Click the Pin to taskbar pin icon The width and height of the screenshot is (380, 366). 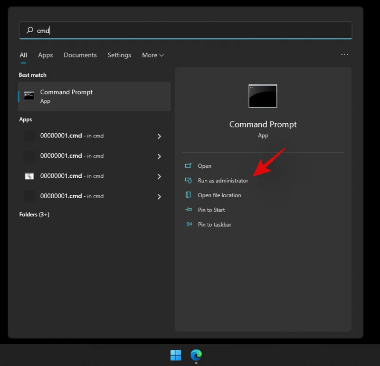tap(188, 224)
